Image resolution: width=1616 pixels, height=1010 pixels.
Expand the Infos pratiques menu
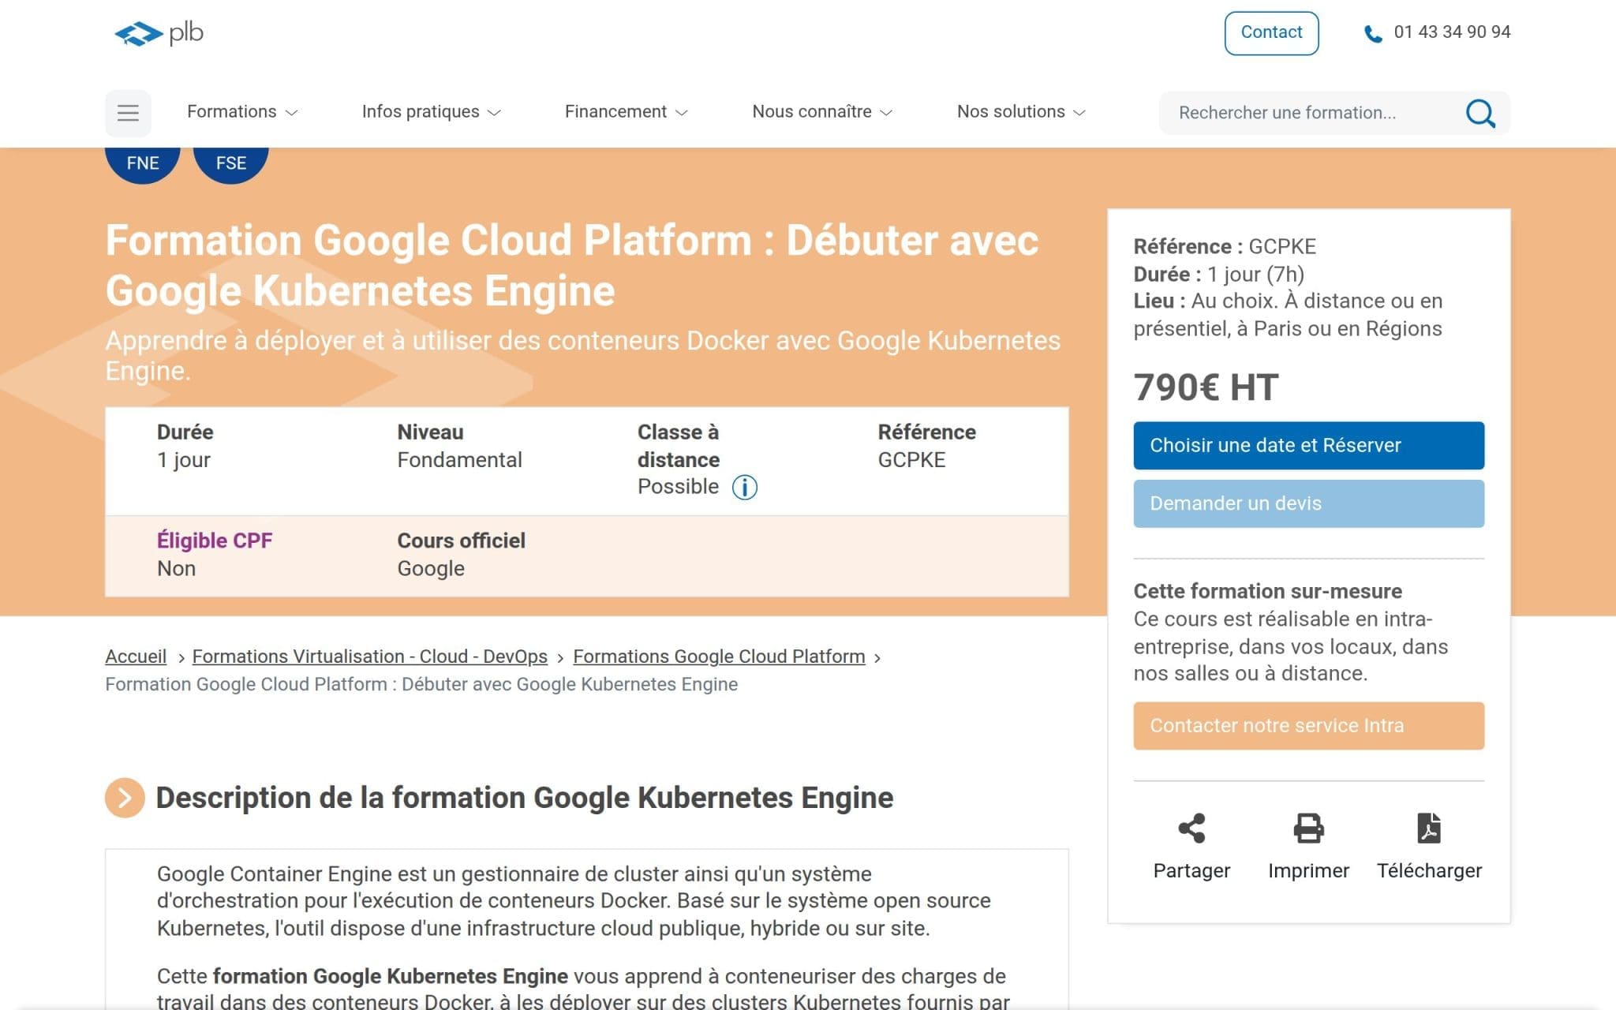coord(431,112)
